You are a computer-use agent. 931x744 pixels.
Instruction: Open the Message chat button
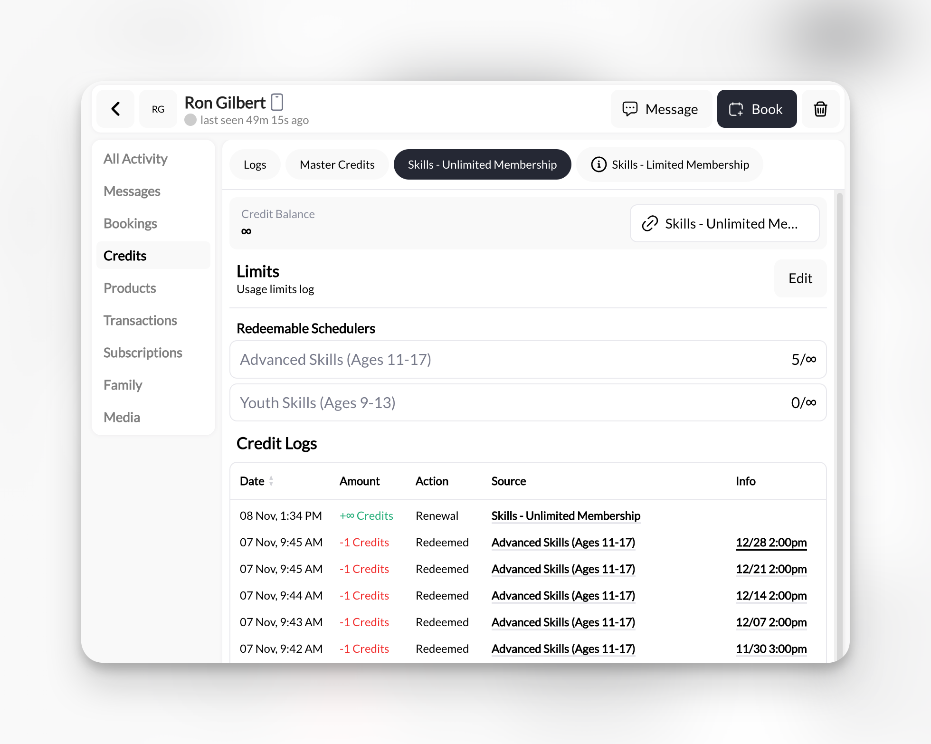(660, 109)
